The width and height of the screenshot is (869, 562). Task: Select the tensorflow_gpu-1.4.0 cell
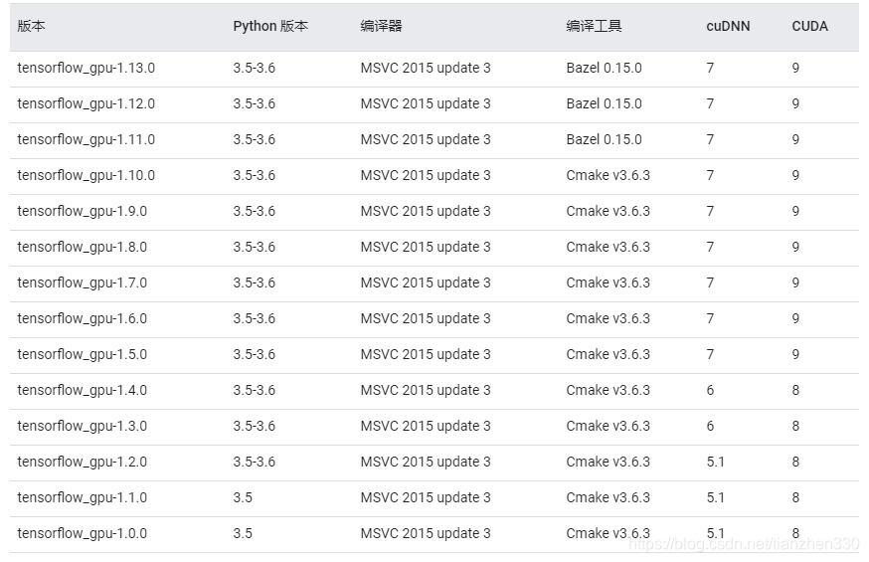pos(82,391)
